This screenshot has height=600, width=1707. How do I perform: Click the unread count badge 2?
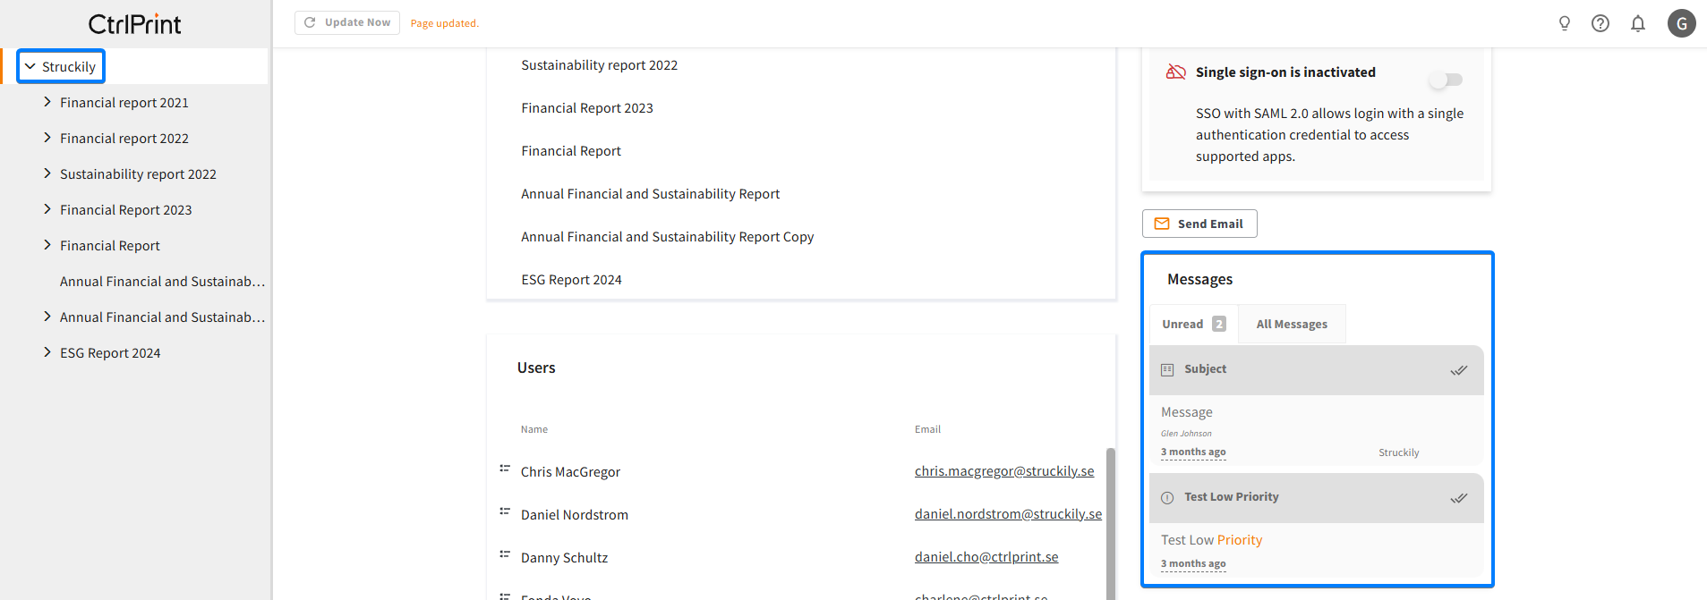tap(1219, 324)
